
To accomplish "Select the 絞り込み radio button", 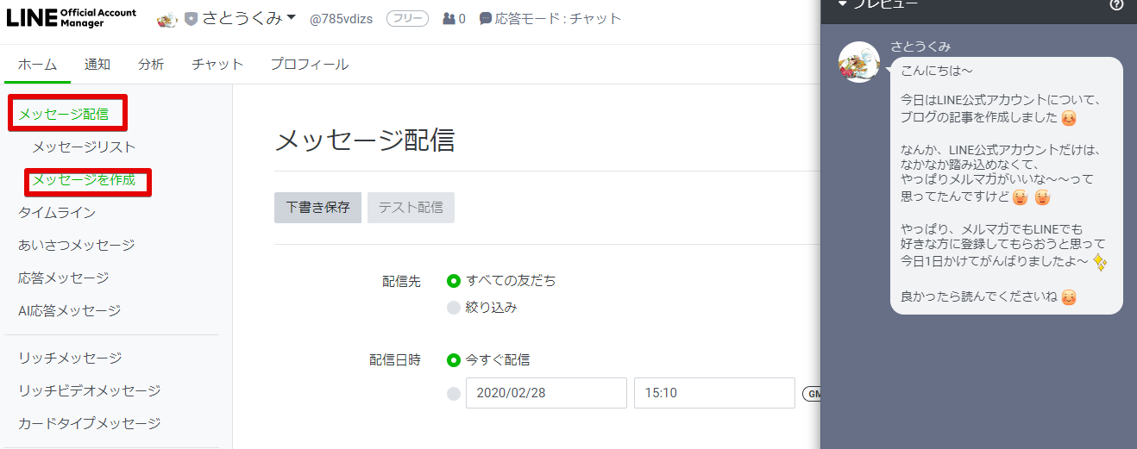I will (x=454, y=308).
